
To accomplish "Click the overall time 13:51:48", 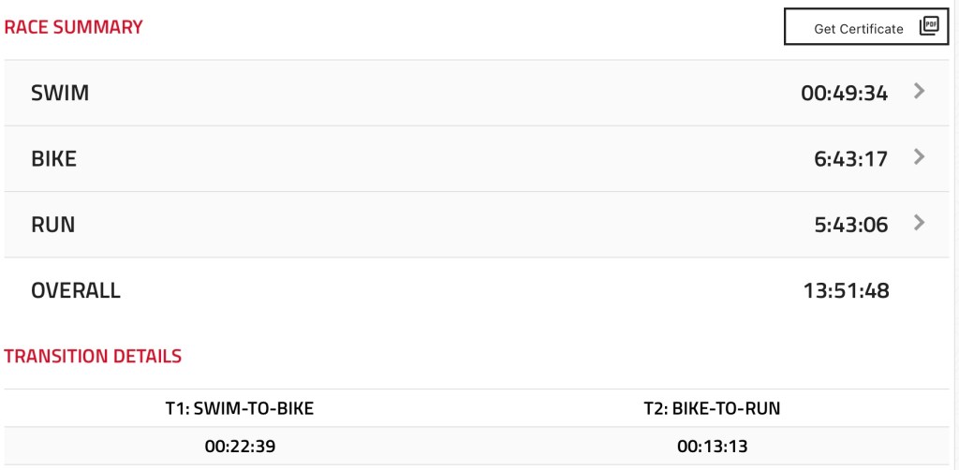I will point(846,290).
